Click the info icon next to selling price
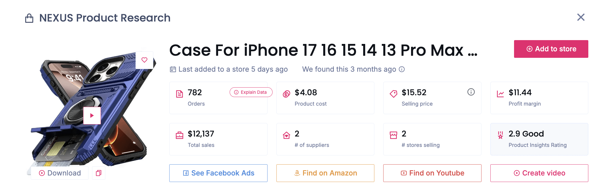 [x=471, y=92]
